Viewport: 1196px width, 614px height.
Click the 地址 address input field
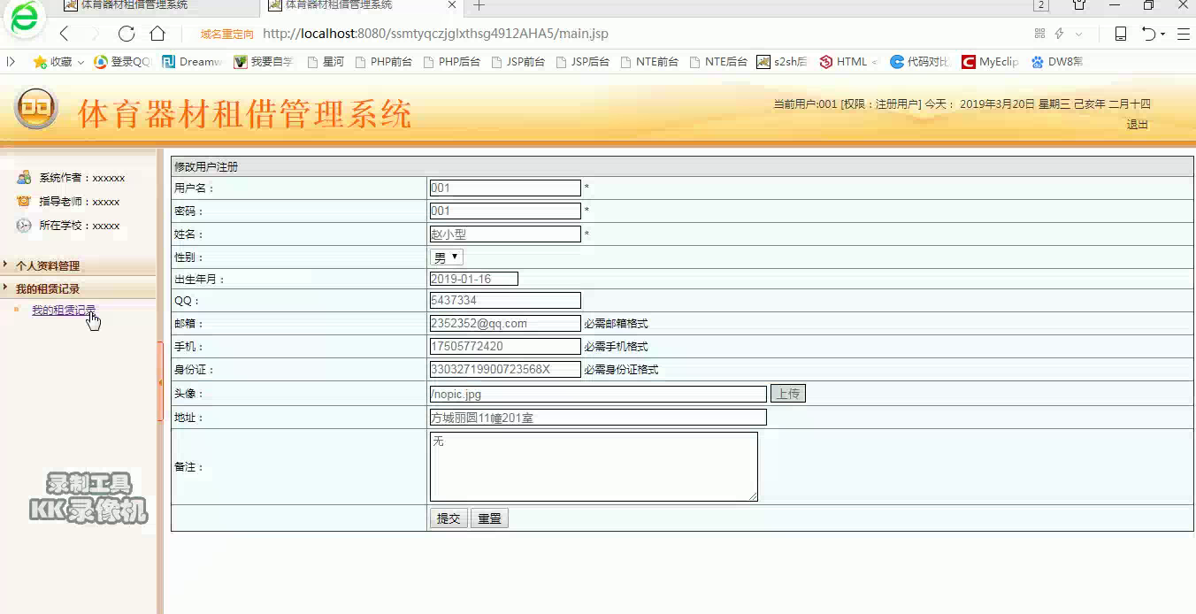coord(598,417)
